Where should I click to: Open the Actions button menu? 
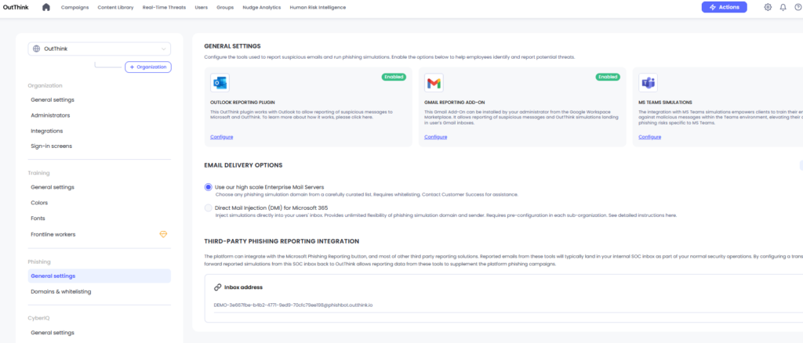724,7
